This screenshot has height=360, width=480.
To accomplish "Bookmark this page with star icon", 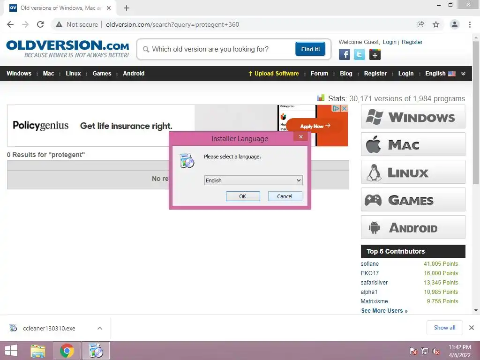I will [x=436, y=24].
